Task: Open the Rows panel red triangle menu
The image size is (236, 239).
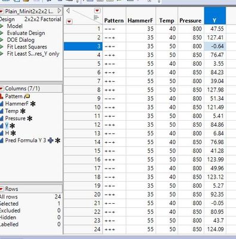Action: 2,189
